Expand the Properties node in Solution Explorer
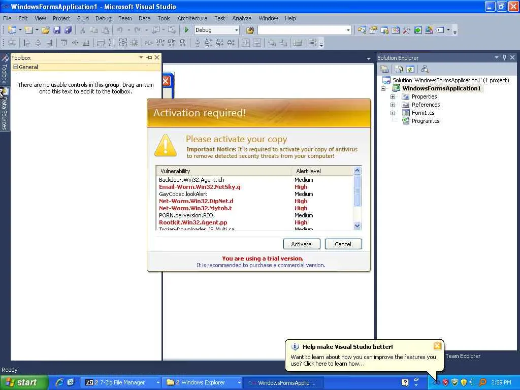Viewport: 520px width, 390px height. click(393, 97)
